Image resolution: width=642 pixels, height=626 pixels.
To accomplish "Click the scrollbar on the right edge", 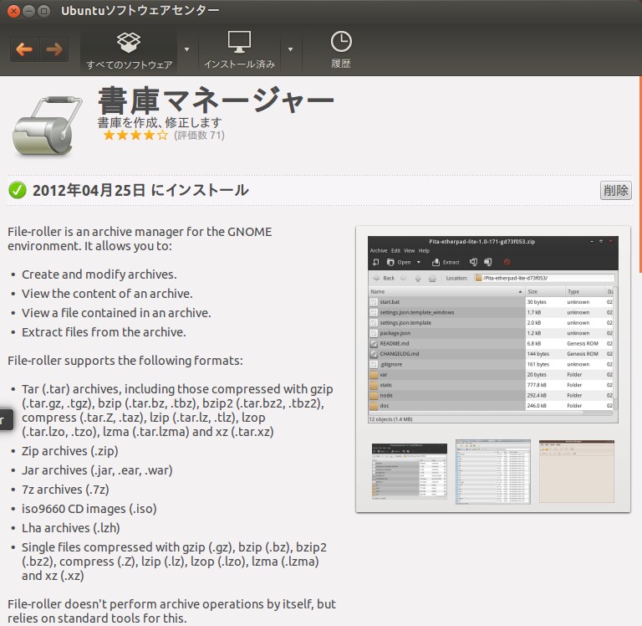I will pos(640,175).
